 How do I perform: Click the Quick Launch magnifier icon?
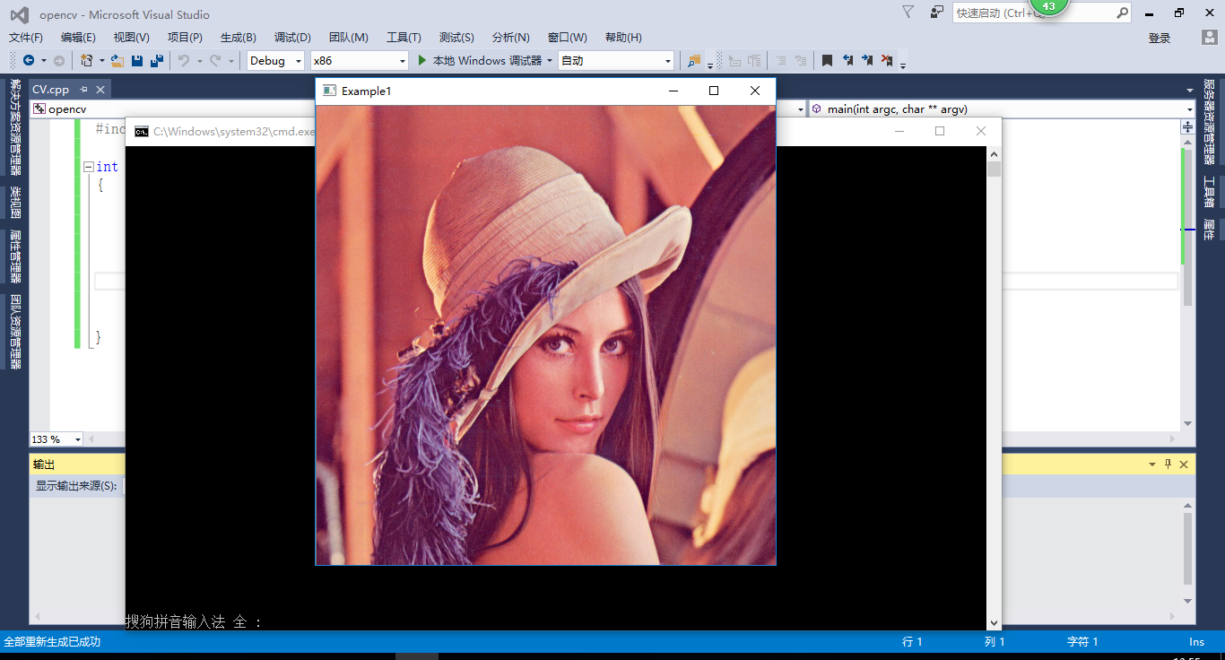tap(1122, 13)
